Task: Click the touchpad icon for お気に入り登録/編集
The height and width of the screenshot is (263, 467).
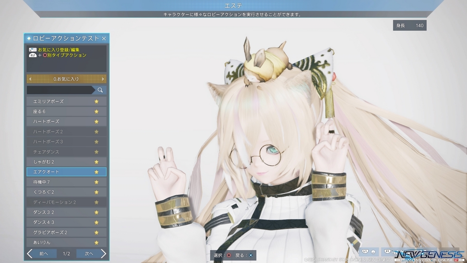Action: point(33,50)
